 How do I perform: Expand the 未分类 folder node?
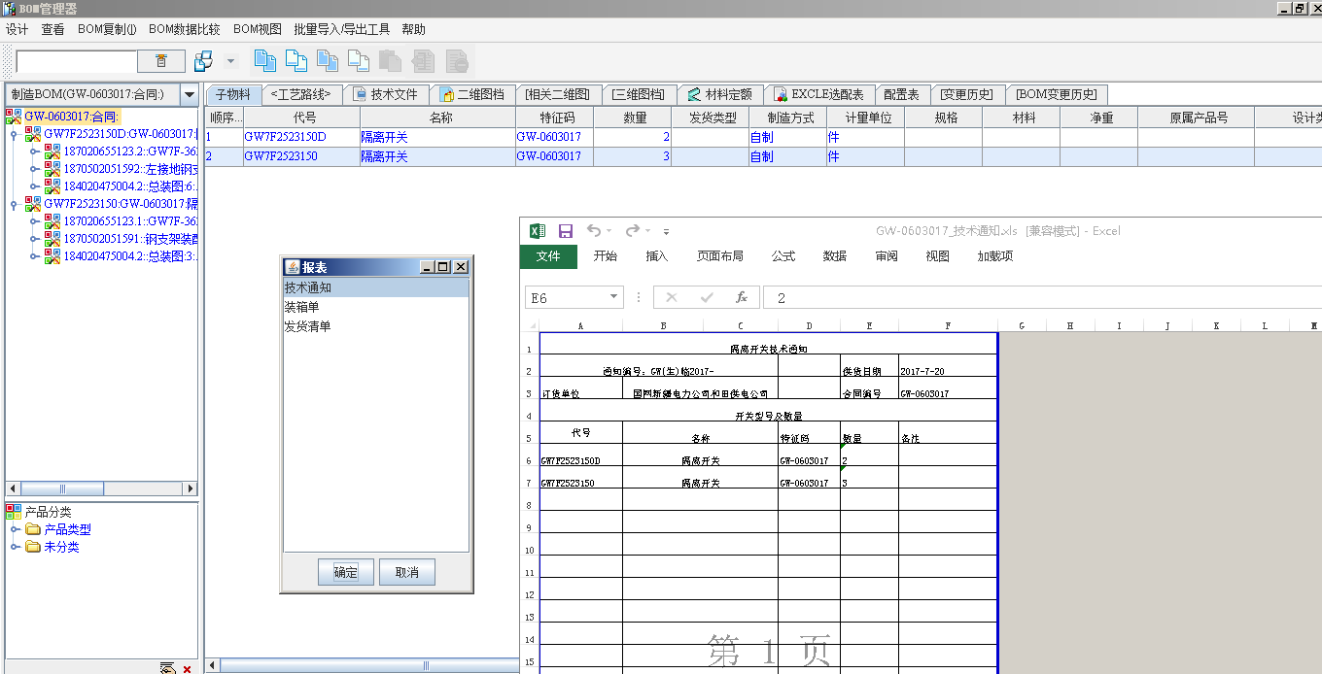(15, 547)
